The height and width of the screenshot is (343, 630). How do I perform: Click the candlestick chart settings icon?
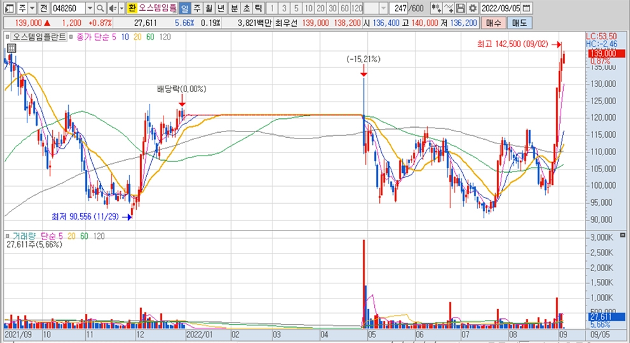click(x=436, y=8)
